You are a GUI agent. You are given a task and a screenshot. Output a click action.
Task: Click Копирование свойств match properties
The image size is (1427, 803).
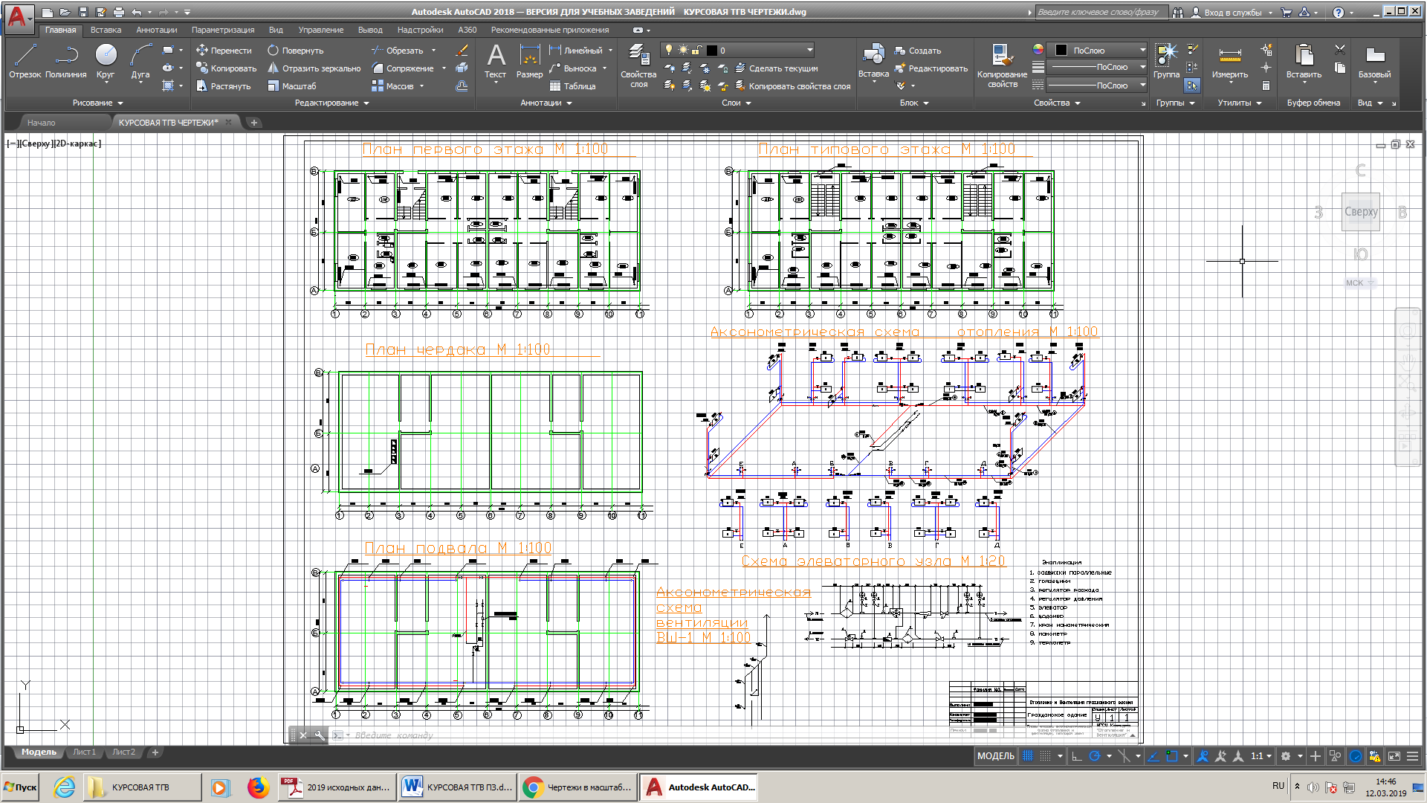tap(1002, 65)
